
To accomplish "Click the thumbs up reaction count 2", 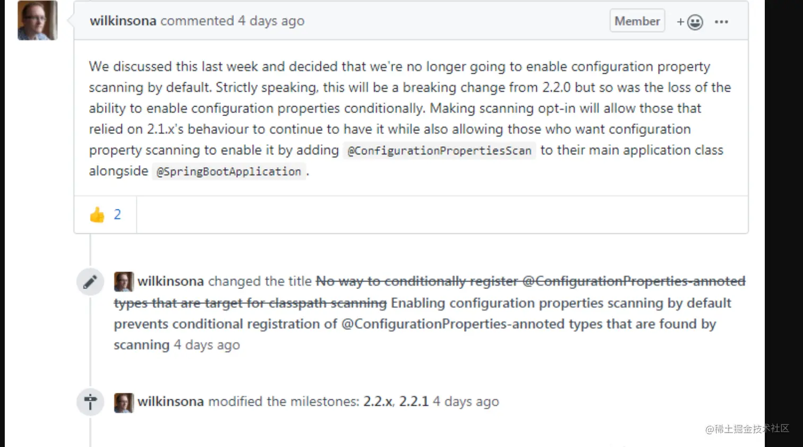I will pos(117,214).
